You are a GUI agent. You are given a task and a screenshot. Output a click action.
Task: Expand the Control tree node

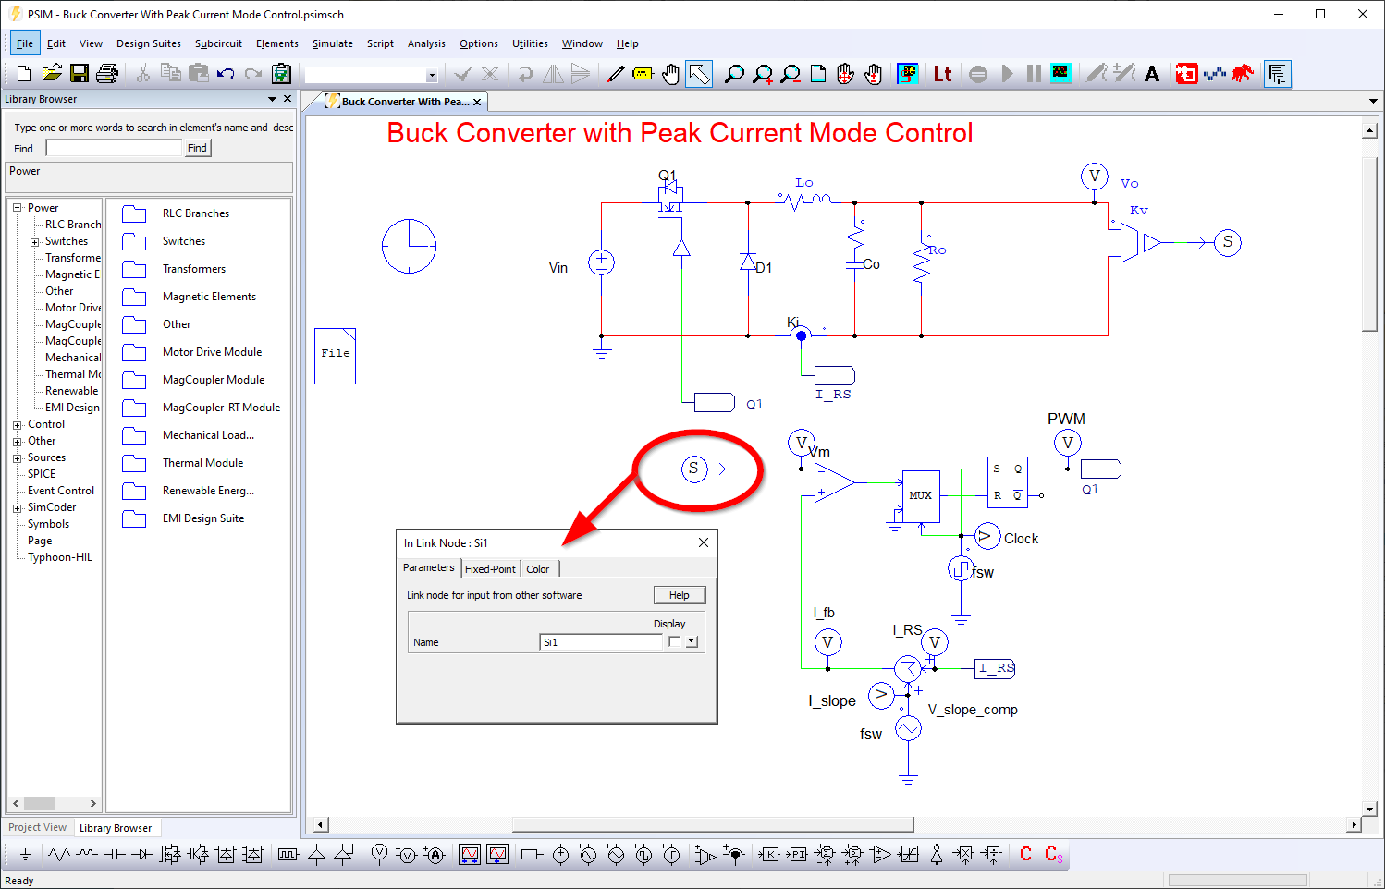17,425
